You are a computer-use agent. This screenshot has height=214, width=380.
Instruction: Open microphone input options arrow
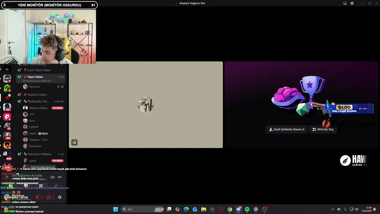pos(42,197)
